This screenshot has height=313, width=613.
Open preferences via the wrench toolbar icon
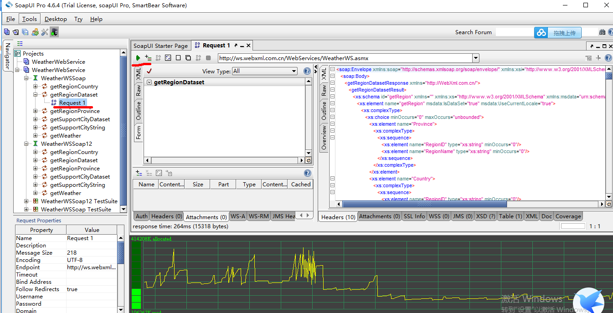tap(45, 32)
